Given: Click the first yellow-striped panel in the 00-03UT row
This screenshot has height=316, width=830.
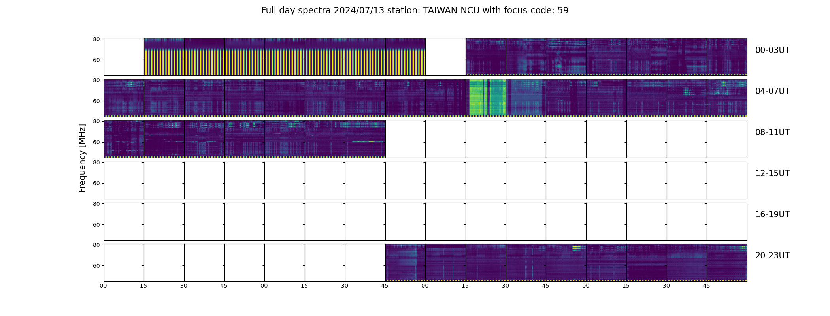Looking at the screenshot, I should 164,57.
